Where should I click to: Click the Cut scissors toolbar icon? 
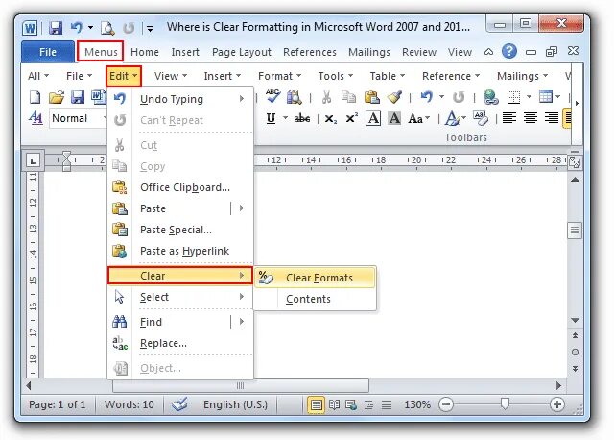[x=326, y=96]
